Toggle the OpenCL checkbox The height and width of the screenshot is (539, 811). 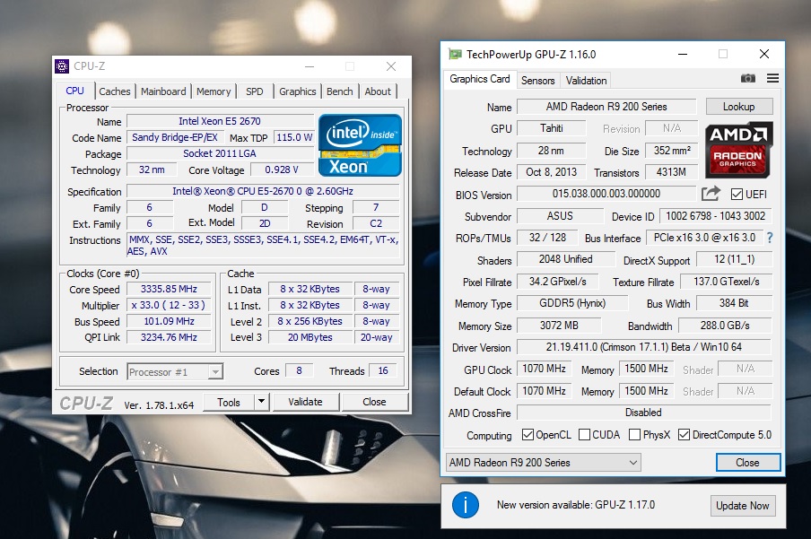click(x=528, y=434)
